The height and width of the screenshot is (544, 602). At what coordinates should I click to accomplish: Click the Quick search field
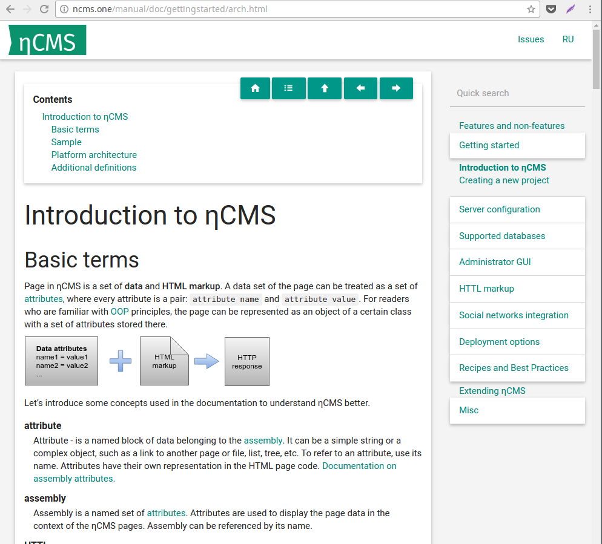click(517, 93)
